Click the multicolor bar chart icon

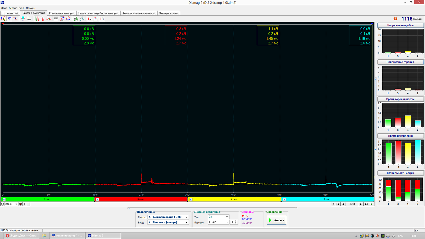click(102, 19)
